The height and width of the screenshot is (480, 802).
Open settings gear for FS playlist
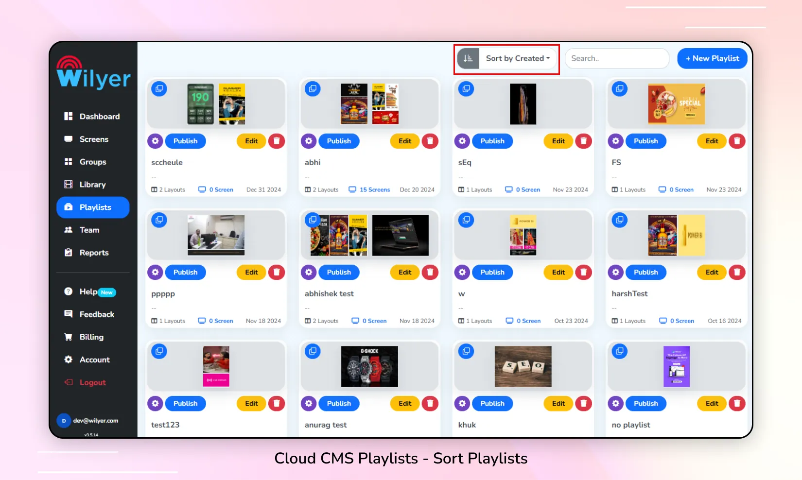pos(616,141)
